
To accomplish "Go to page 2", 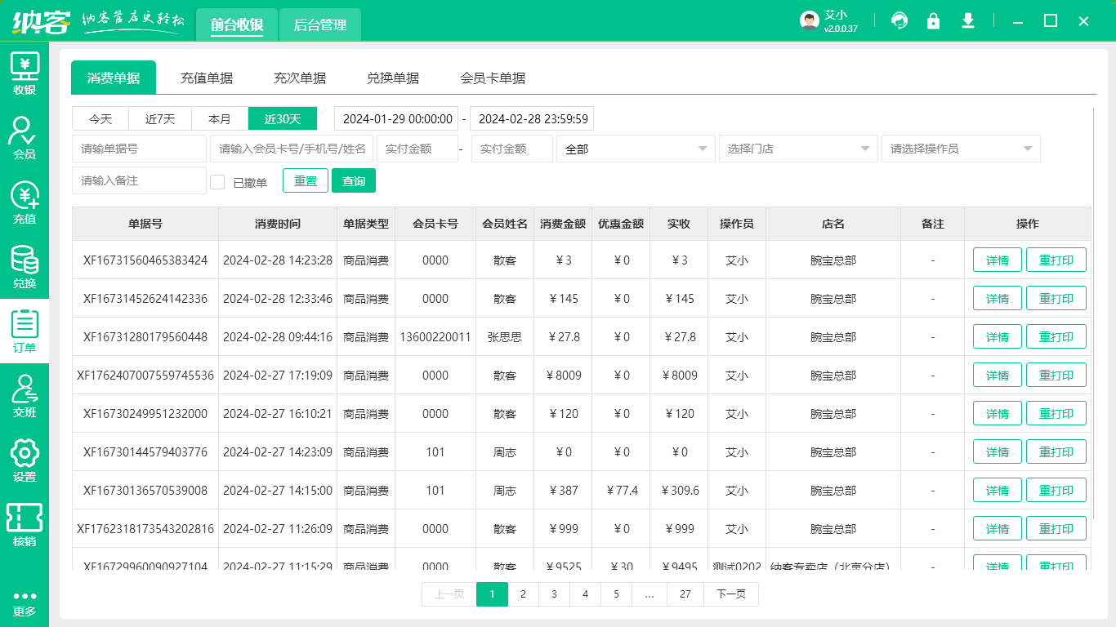I will [x=523, y=594].
